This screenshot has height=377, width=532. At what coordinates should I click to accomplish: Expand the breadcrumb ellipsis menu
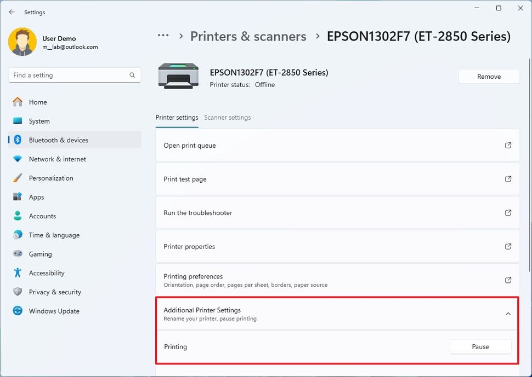tap(163, 35)
